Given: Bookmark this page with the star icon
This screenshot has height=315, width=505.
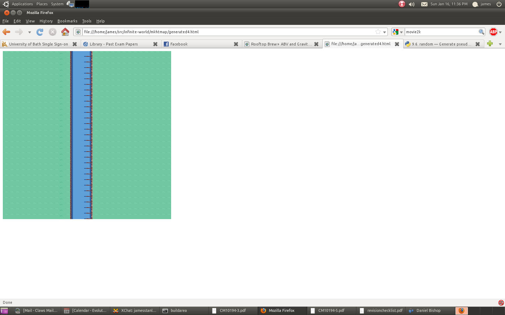Looking at the screenshot, I should click(378, 32).
